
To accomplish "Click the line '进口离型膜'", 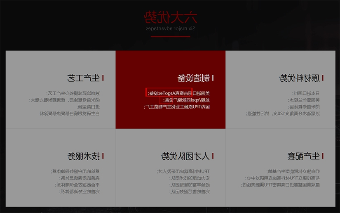I will point(88,107).
